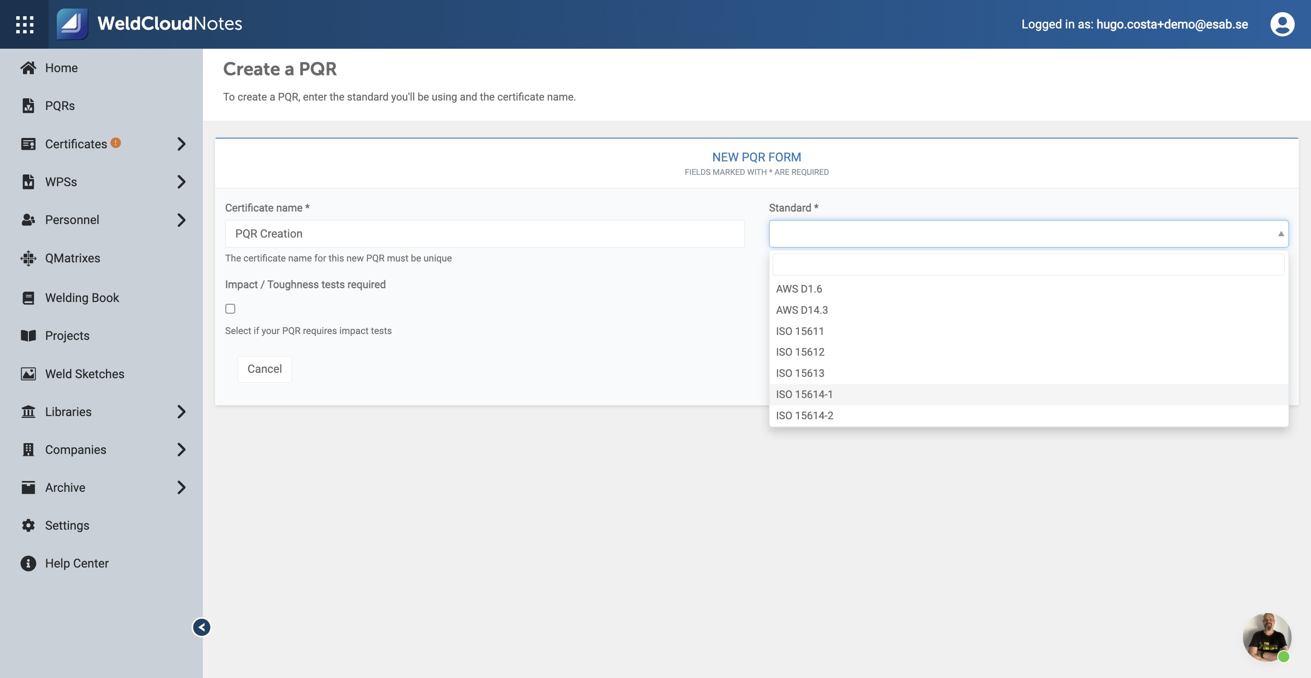Expand the Certificates submenu chevron
Image resolution: width=1311 pixels, height=678 pixels.
coord(181,144)
